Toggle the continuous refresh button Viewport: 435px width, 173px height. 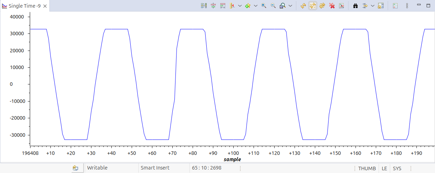pos(313,6)
